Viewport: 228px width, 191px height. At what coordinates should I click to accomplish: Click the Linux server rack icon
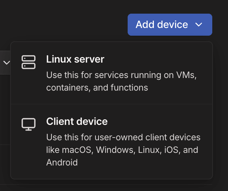(x=29, y=62)
